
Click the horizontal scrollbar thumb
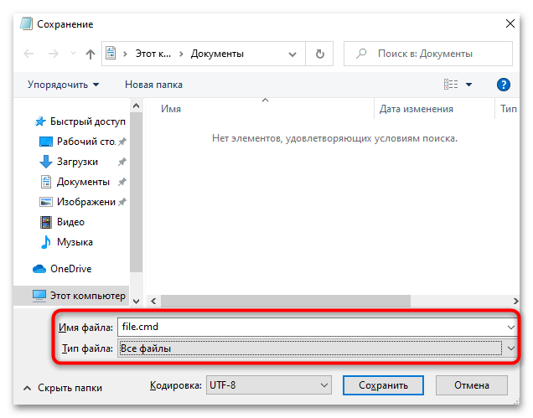pyautogui.click(x=285, y=301)
